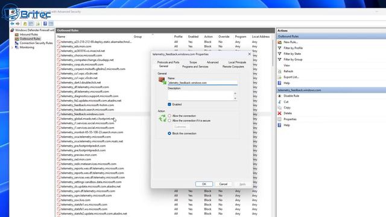Sort by the Profile column header

[x=179, y=37]
